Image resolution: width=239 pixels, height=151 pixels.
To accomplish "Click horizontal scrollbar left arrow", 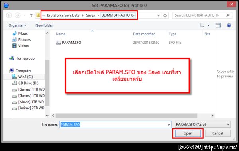I will [x=53, y=116].
